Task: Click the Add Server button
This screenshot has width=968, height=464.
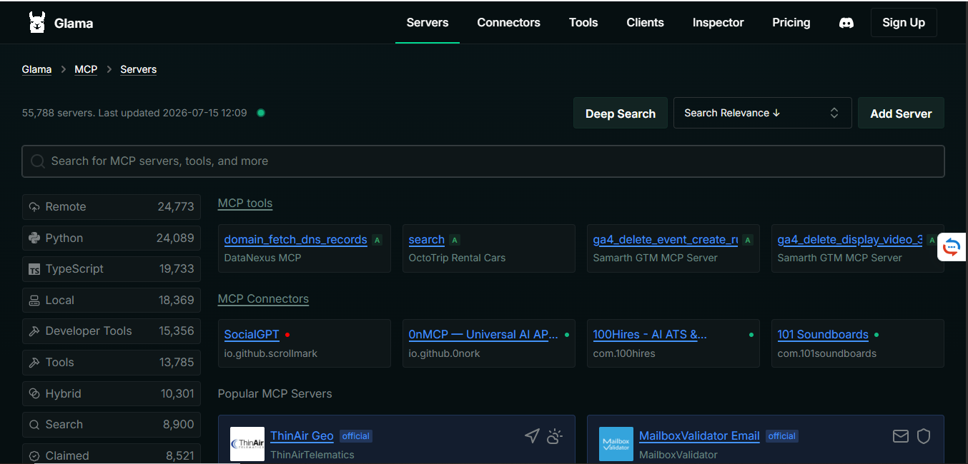Action: pyautogui.click(x=901, y=114)
